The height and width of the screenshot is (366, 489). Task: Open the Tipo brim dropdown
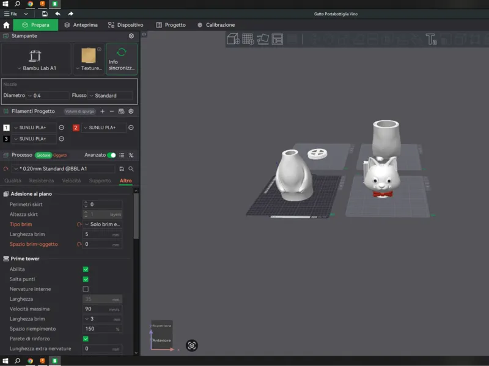click(x=103, y=224)
